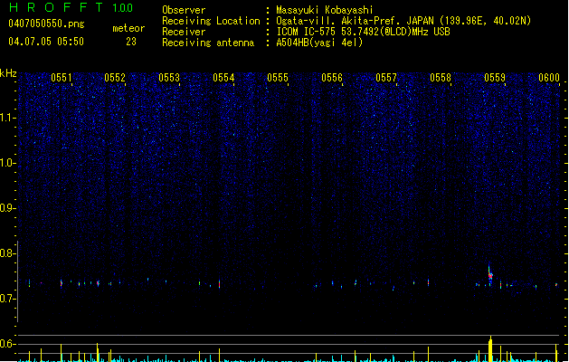Click the 0554 time marker
This screenshot has width=569, height=362.
point(223,78)
